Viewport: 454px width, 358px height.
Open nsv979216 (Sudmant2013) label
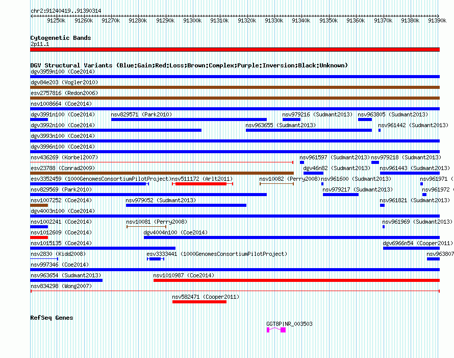pyautogui.click(x=317, y=114)
